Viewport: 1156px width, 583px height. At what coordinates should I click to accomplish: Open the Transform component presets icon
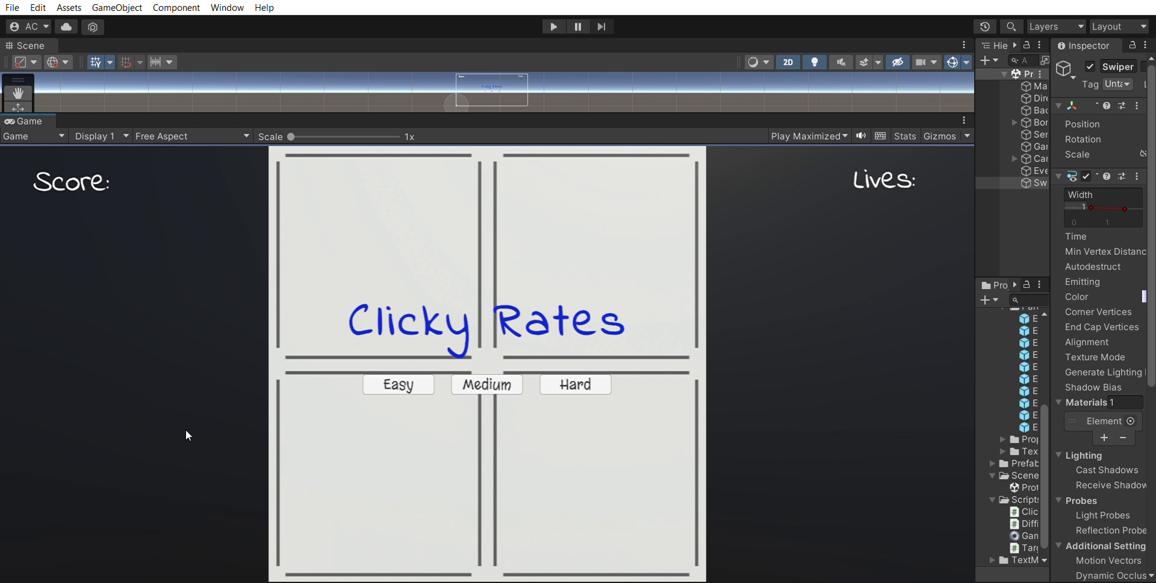pos(1122,106)
